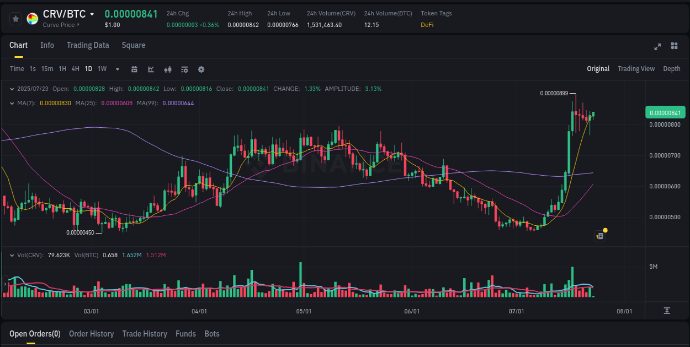Click the fullscreen expand icon above the chart

(x=657, y=47)
